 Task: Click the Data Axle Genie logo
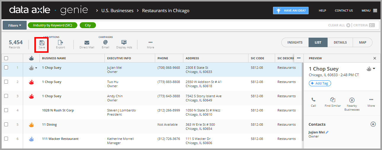pos(49,10)
